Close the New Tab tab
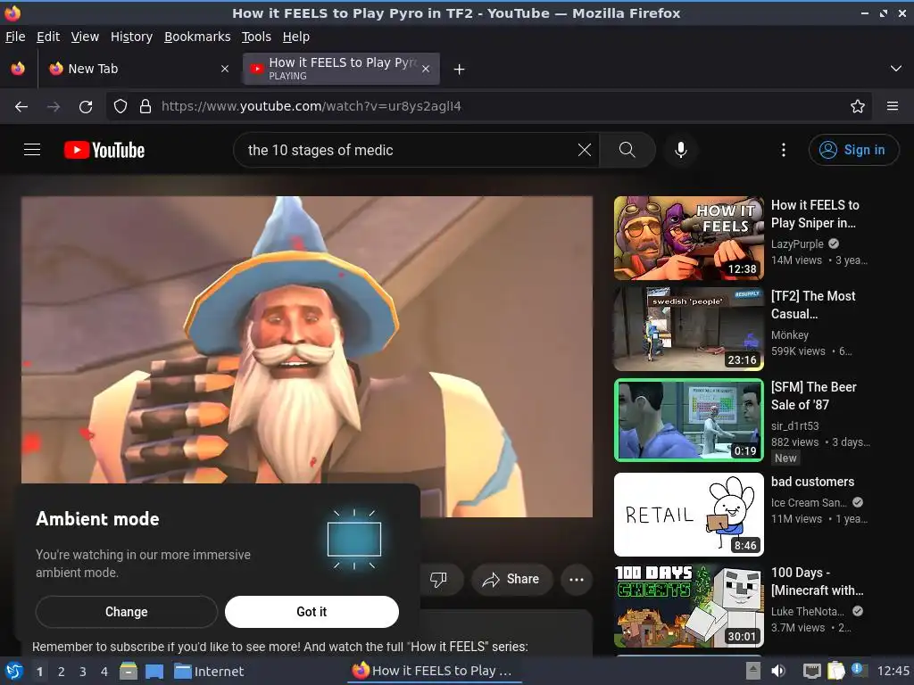Image resolution: width=914 pixels, height=685 pixels. 225,69
